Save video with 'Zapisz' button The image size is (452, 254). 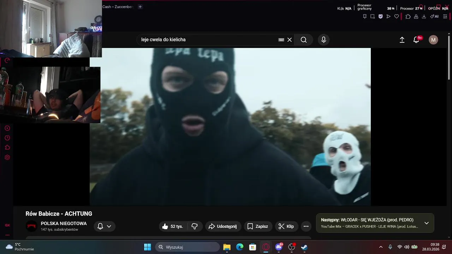(x=258, y=226)
